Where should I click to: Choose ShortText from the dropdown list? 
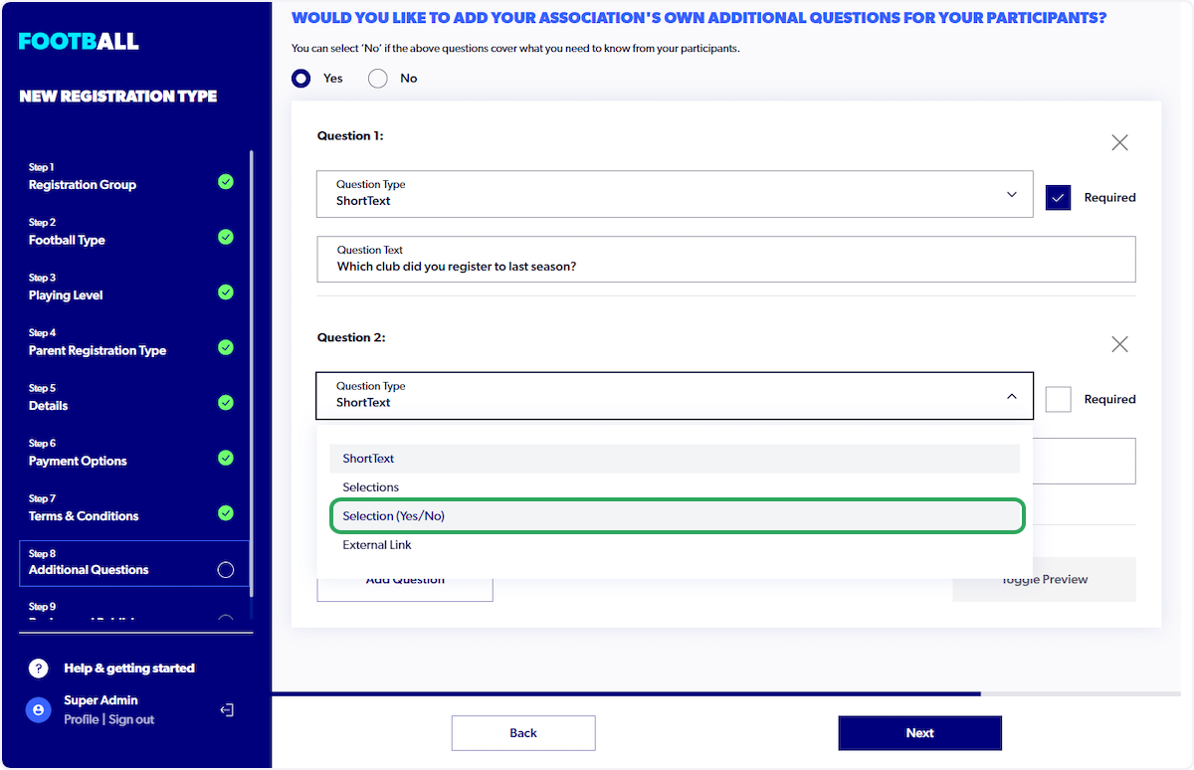[x=675, y=459]
